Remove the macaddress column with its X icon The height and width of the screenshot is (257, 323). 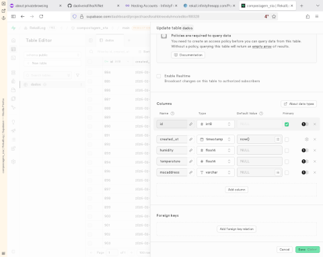315,172
